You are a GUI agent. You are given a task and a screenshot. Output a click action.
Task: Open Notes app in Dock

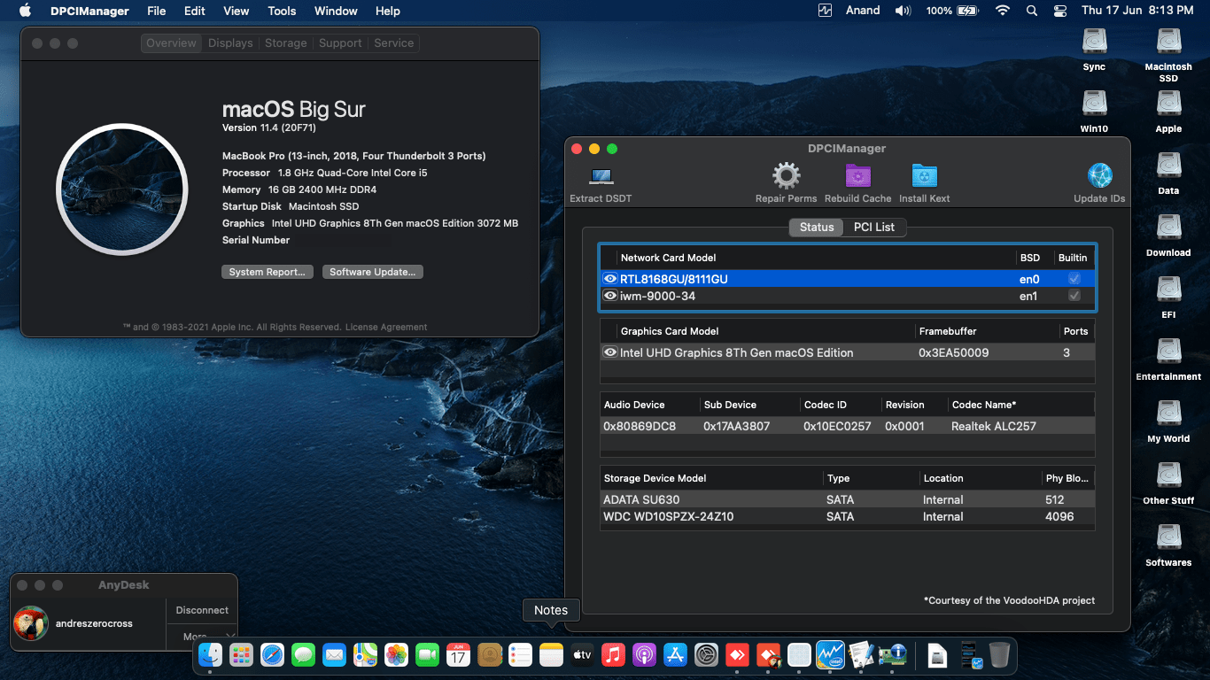pos(551,655)
